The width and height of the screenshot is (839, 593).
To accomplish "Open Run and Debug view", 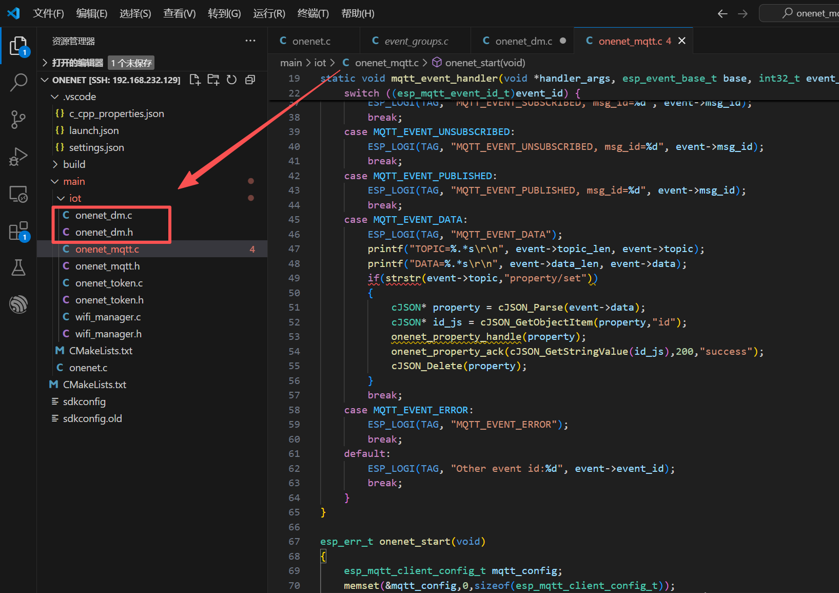I will pos(18,157).
